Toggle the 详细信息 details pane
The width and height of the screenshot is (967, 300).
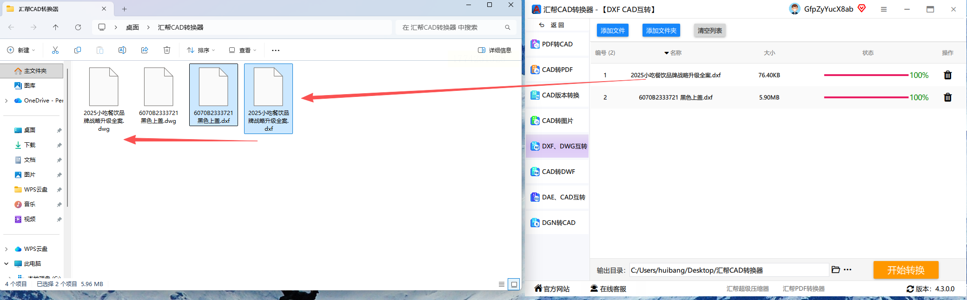[495, 50]
